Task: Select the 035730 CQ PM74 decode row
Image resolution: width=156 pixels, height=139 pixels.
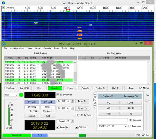Action: point(39,80)
